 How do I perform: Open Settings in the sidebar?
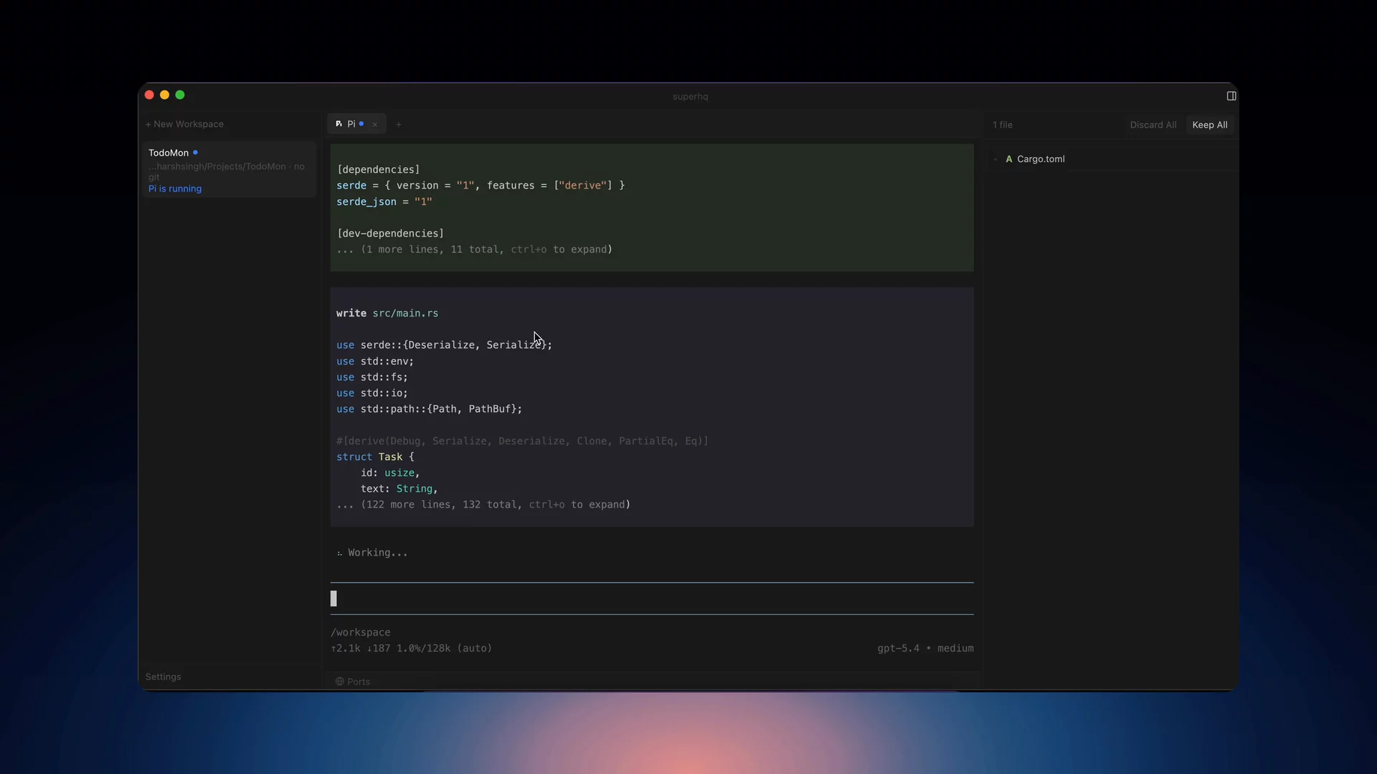click(x=163, y=677)
